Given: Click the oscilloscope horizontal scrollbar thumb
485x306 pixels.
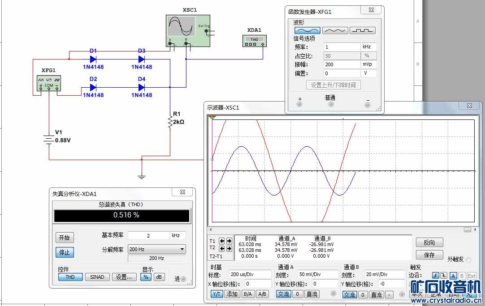Looking at the screenshot, I should [x=468, y=229].
